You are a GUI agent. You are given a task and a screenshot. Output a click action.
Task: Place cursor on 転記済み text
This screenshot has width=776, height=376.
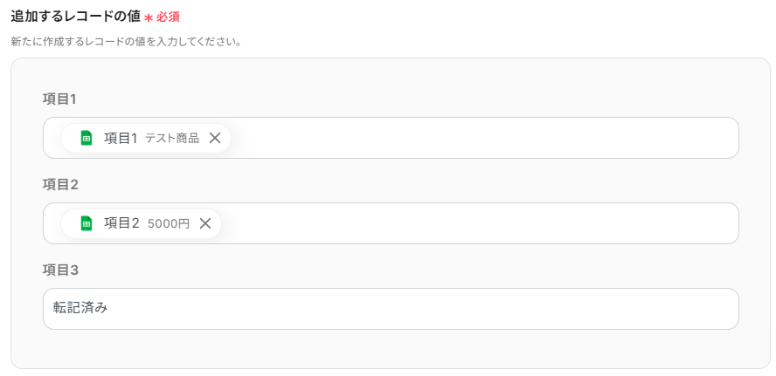click(80, 308)
